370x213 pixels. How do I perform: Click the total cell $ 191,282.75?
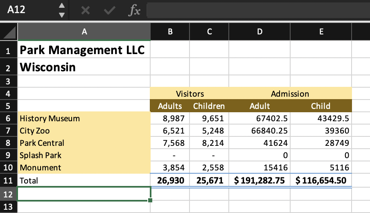tap(259, 180)
